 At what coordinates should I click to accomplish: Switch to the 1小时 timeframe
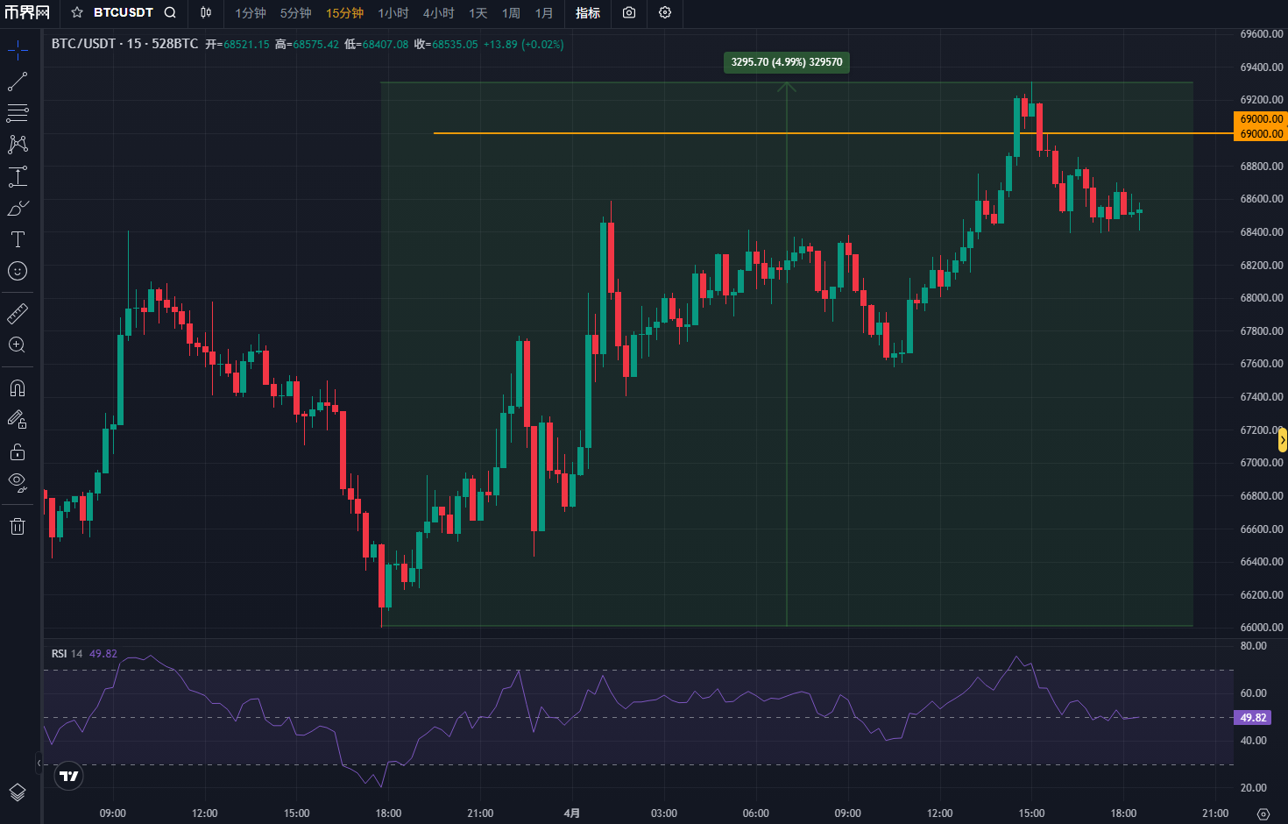[x=393, y=13]
